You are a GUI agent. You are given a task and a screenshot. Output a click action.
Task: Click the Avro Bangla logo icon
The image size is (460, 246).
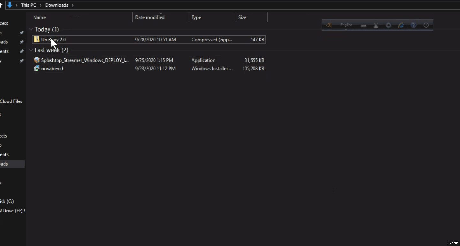pos(328,25)
